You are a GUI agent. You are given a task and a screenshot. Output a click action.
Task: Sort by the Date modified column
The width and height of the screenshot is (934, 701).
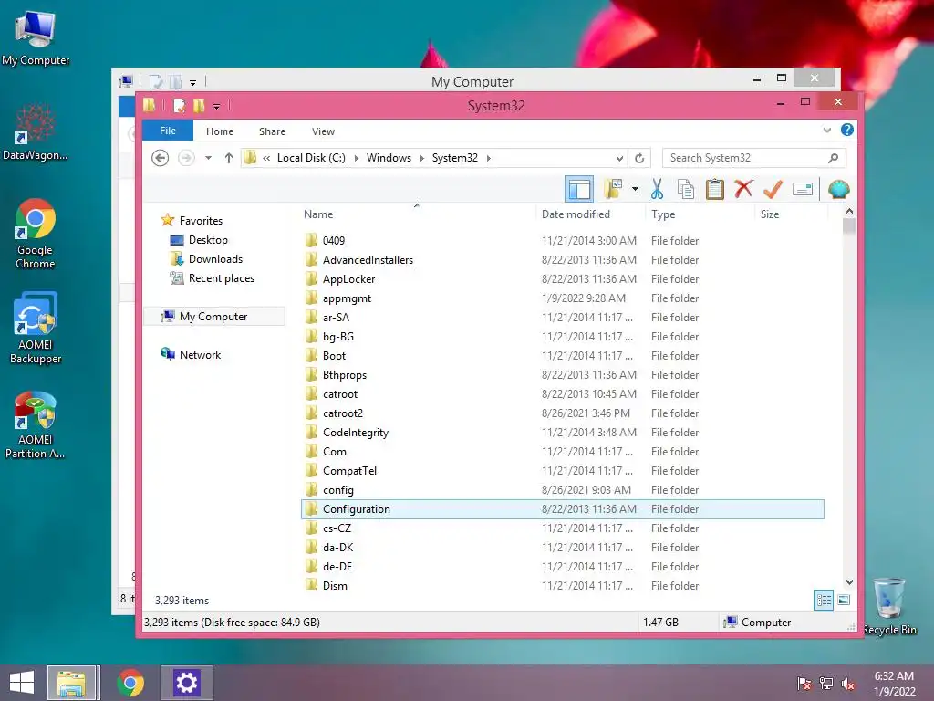click(576, 214)
